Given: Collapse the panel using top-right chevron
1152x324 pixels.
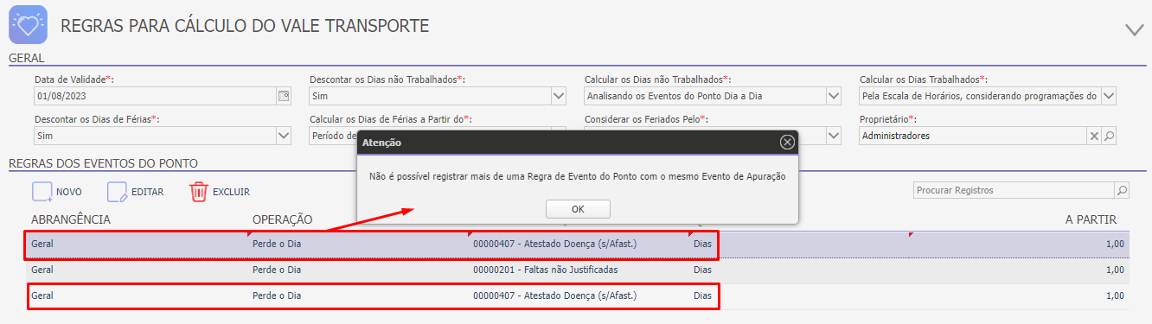Looking at the screenshot, I should tap(1134, 29).
